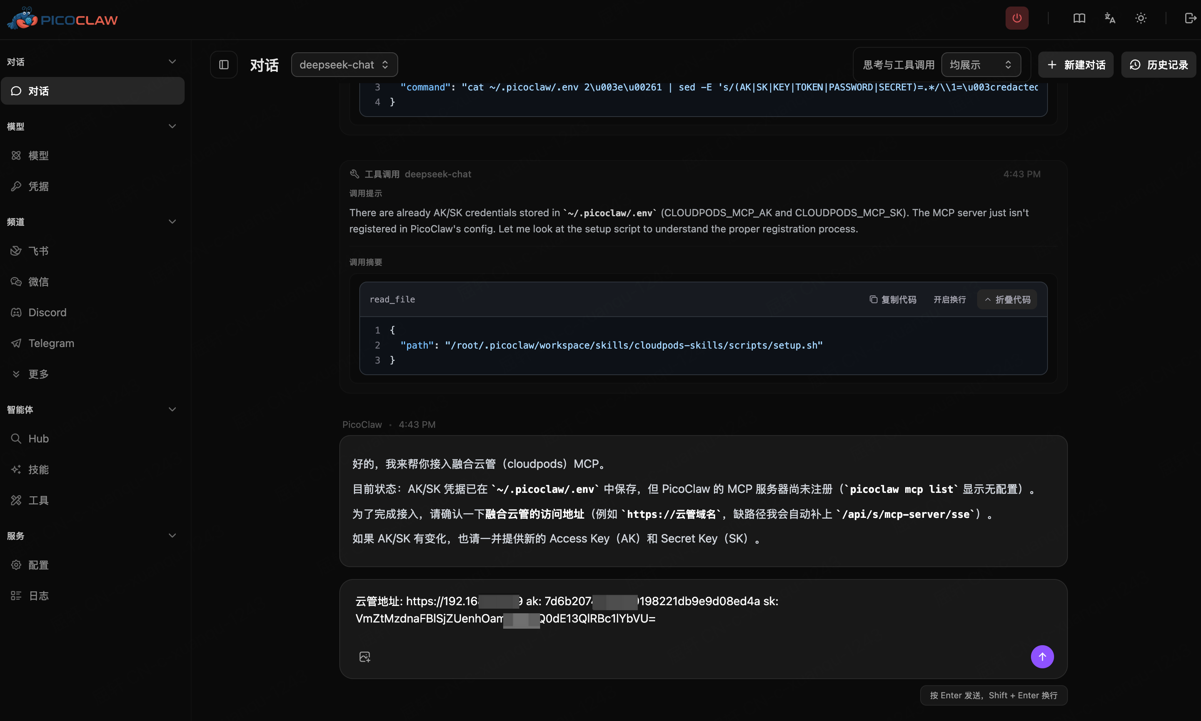Image resolution: width=1201 pixels, height=721 pixels.
Task: Open the Discord channel page
Action: click(x=93, y=312)
